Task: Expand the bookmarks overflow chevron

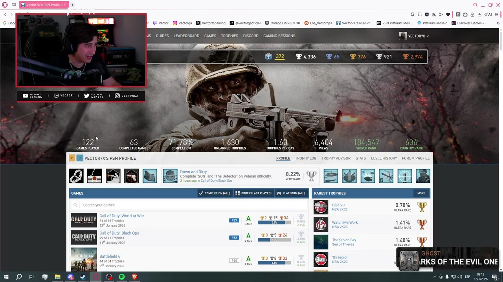Action: 497,23
